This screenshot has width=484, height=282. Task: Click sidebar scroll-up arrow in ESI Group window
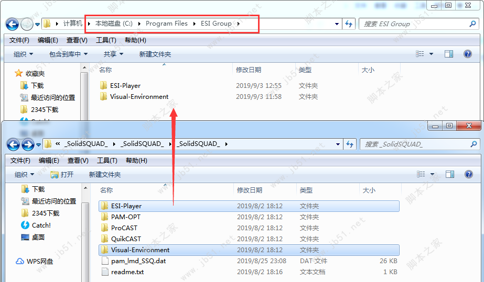point(84,67)
